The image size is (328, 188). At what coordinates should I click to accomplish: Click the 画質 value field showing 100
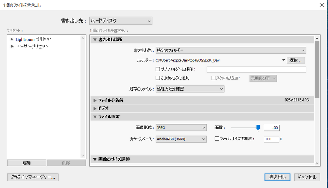pyautogui.click(x=271, y=128)
